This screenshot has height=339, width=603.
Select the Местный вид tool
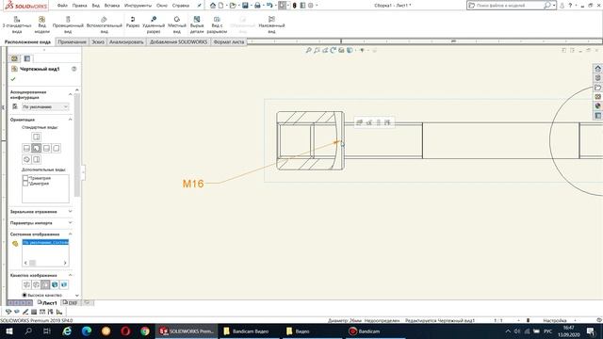click(x=177, y=25)
